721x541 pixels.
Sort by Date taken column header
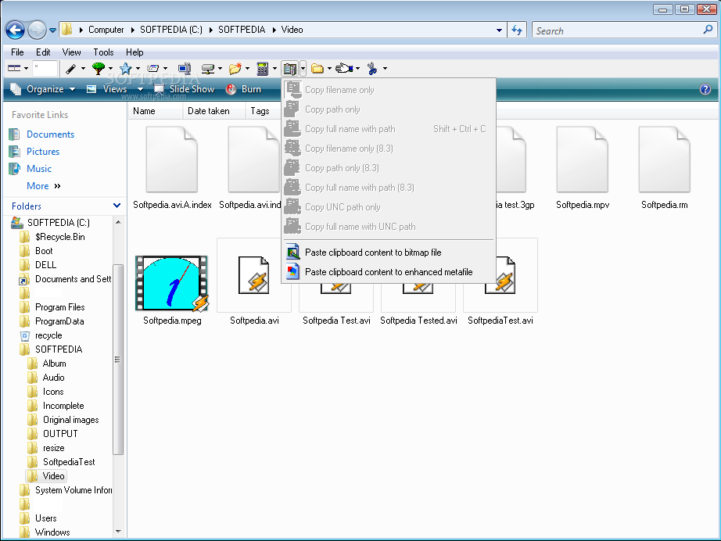[213, 111]
